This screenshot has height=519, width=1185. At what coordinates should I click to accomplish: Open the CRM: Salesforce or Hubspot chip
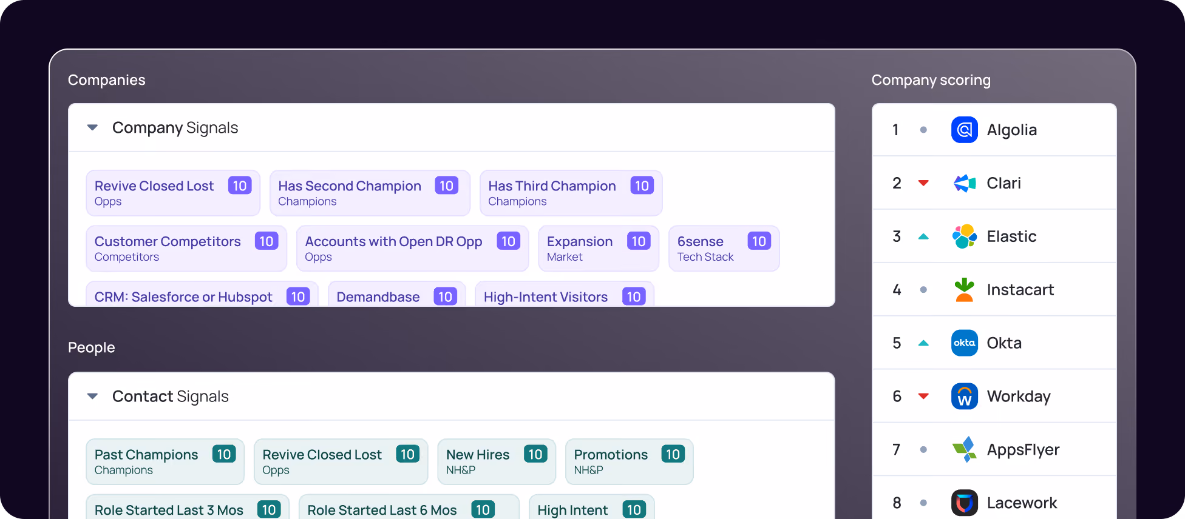[x=202, y=294]
